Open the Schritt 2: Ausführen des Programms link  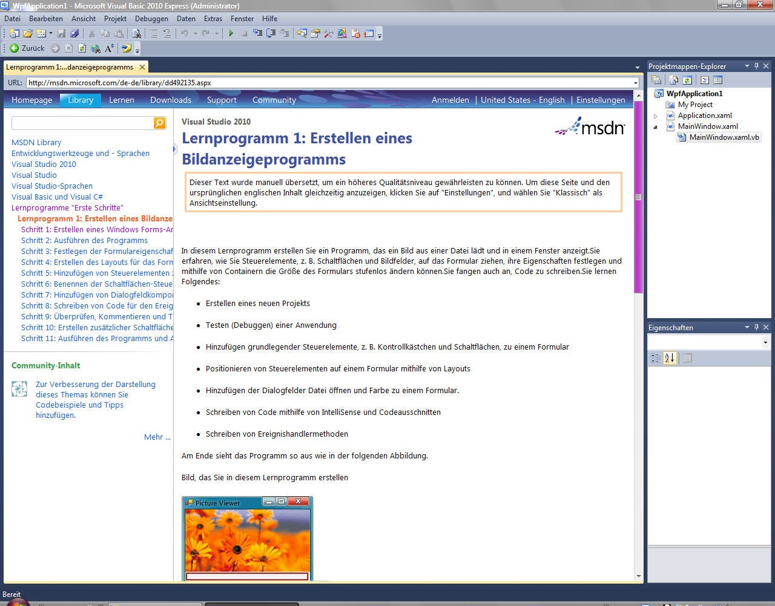click(x=84, y=240)
